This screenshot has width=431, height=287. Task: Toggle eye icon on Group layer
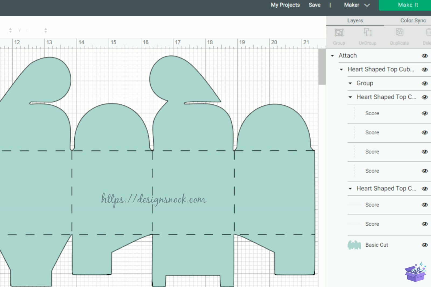425,83
